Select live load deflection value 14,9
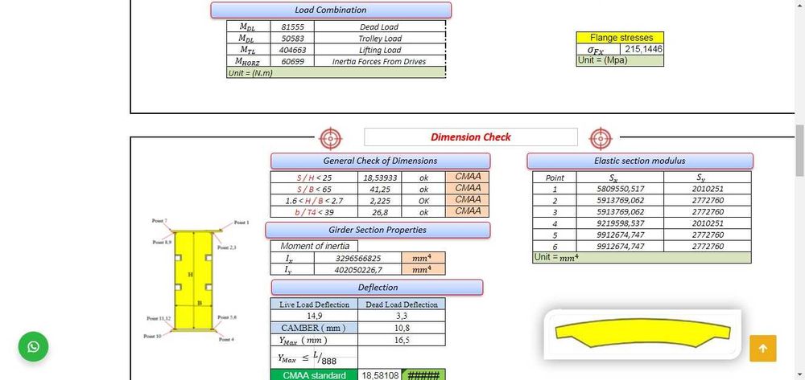 click(314, 316)
